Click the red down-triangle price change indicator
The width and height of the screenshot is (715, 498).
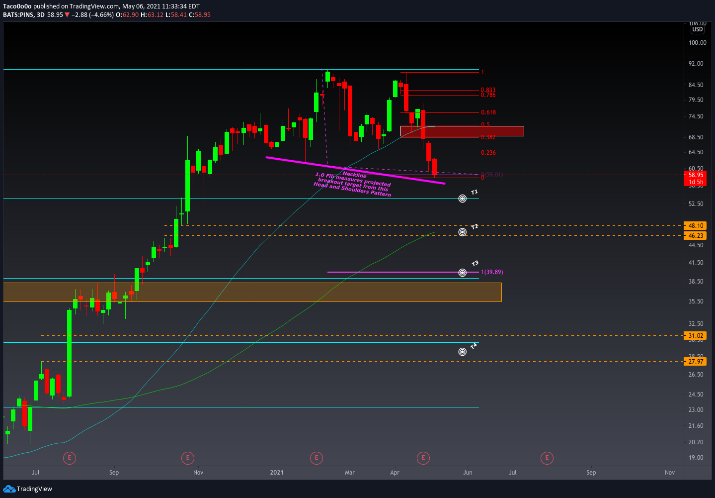(67, 15)
